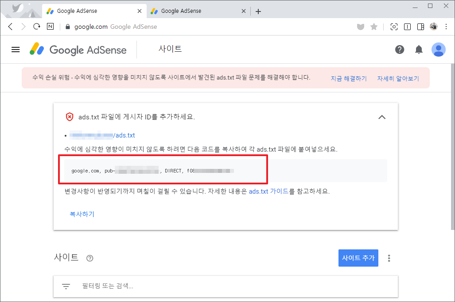The height and width of the screenshot is (302, 455).
Task: Go back to the previous page
Action: click(11, 27)
